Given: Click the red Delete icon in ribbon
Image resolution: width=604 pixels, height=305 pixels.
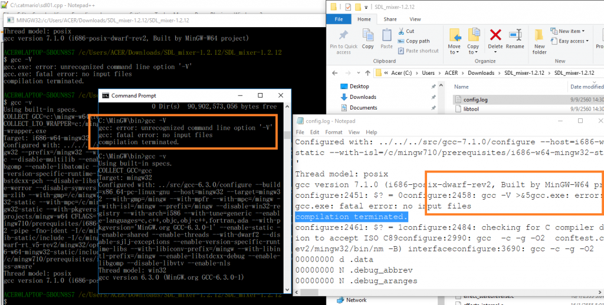Looking at the screenshot, I should coord(495,35).
